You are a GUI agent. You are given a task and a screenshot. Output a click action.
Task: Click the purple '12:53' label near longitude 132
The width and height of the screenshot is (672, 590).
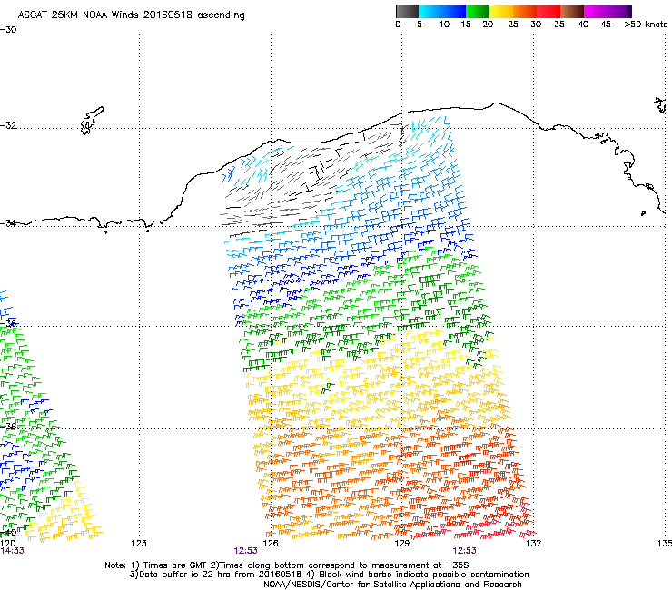click(465, 551)
